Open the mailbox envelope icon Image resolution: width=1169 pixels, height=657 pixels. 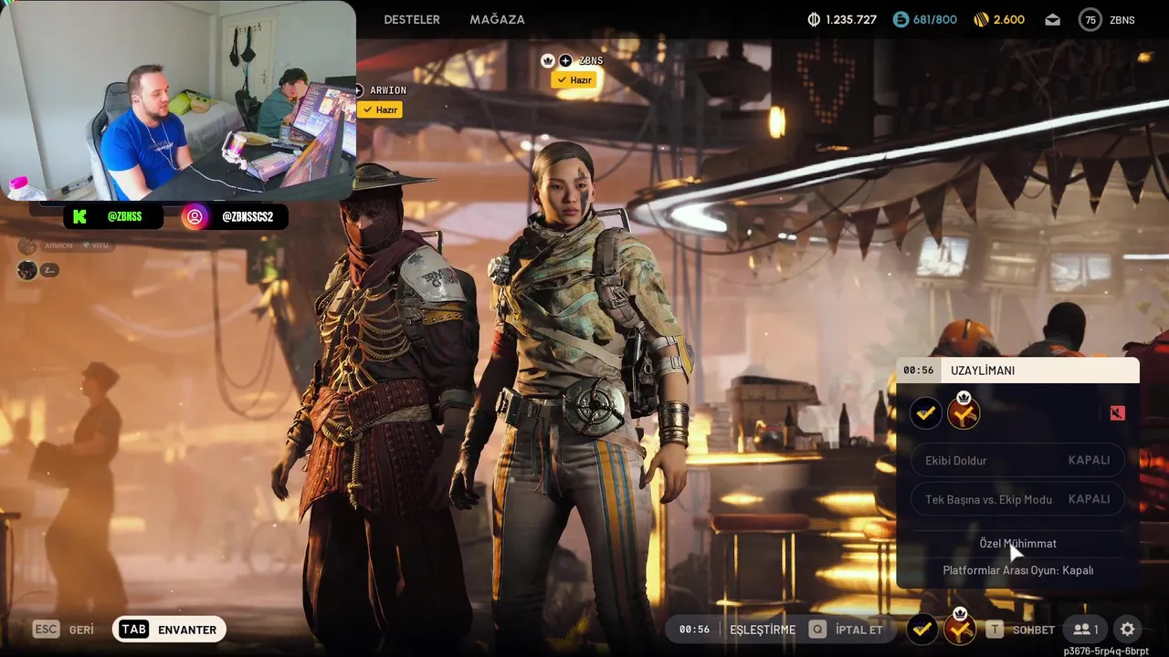point(1053,19)
